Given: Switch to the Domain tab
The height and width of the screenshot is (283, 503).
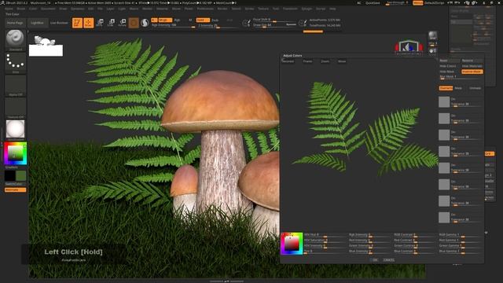Looking at the screenshot, I should click(x=446, y=88).
